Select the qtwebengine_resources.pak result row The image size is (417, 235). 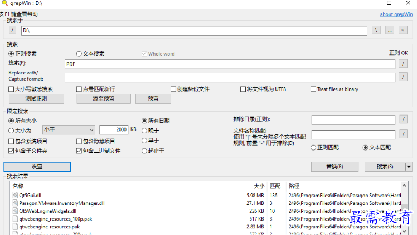(206, 227)
